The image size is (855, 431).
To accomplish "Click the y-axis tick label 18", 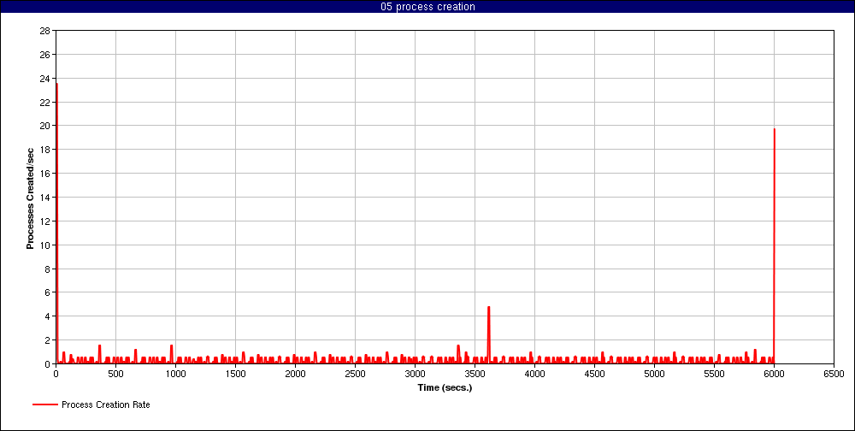I will pyautogui.click(x=45, y=150).
